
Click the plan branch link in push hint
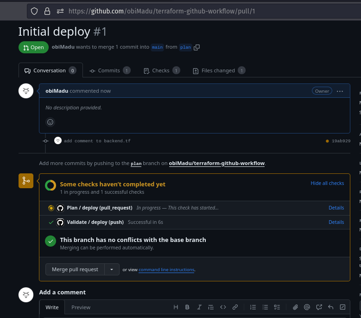136,164
